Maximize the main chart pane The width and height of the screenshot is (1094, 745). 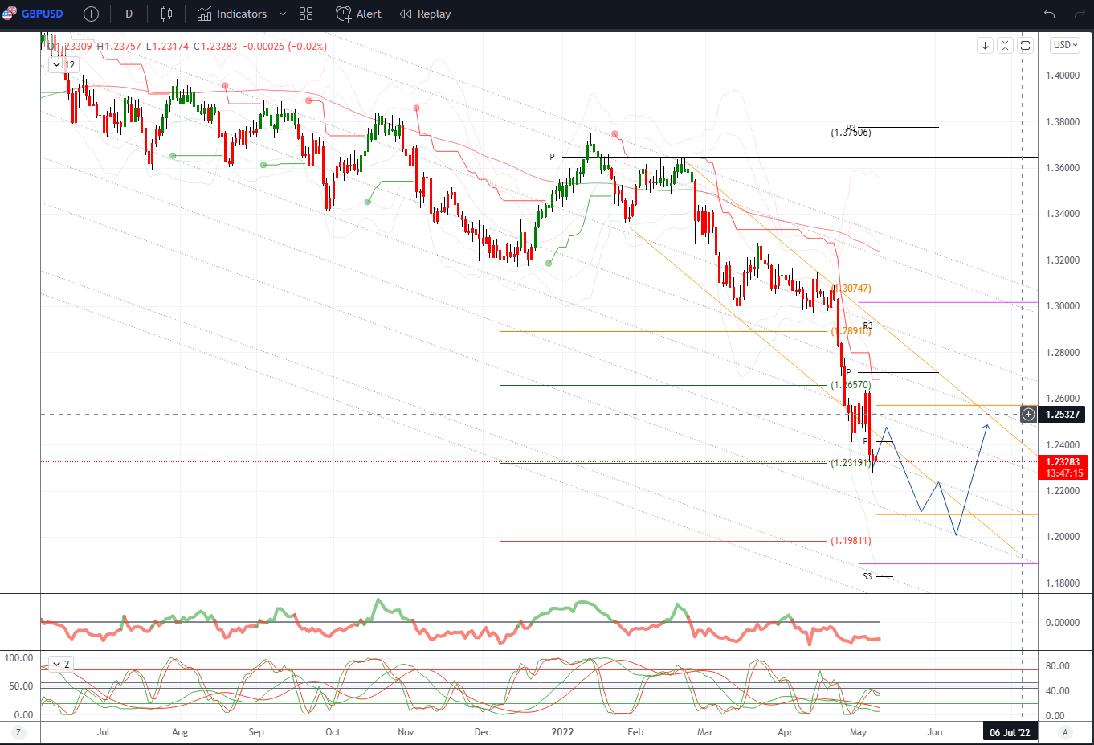point(1025,45)
